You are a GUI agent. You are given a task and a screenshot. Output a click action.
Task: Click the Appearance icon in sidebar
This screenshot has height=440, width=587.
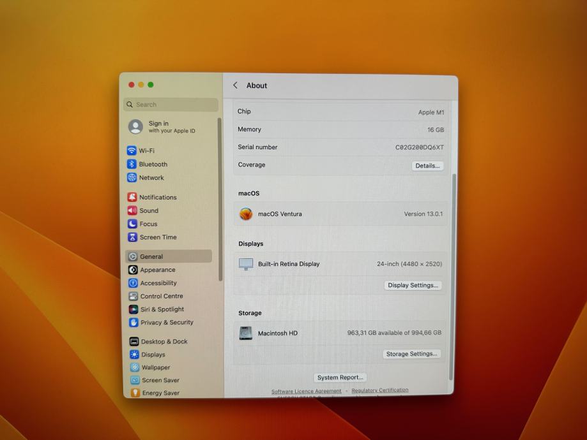[x=133, y=270]
